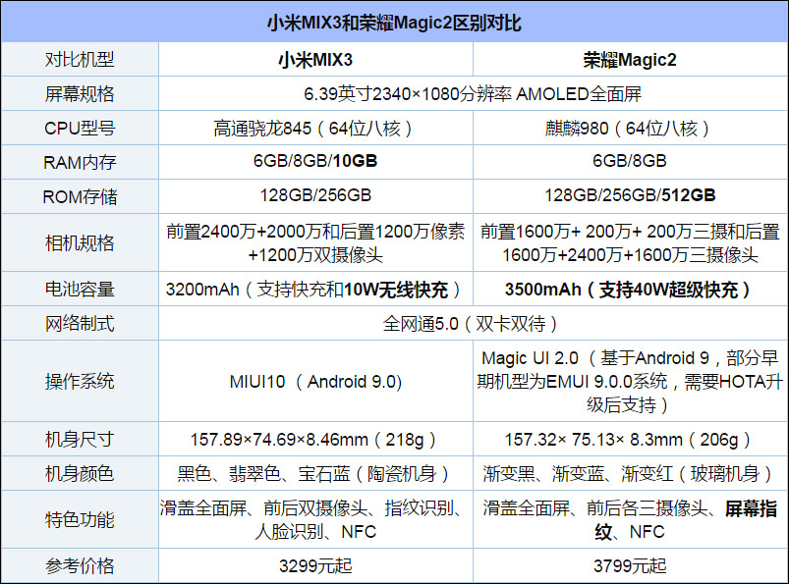Select the 相机规格 row label
This screenshot has width=789, height=584.
coord(80,243)
